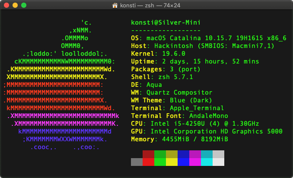This screenshot has height=178, width=293.
Task: Maximize the Terminal window with green button
Action: 24,5
